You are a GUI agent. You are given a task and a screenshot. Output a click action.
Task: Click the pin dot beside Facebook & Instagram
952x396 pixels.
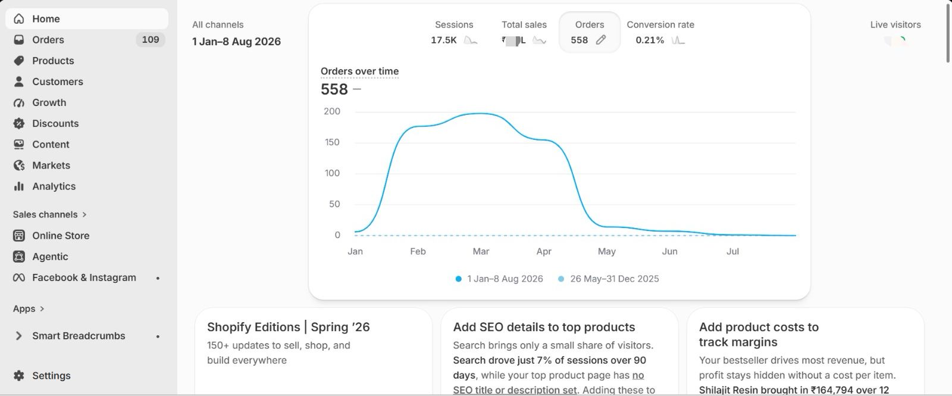pos(158,278)
